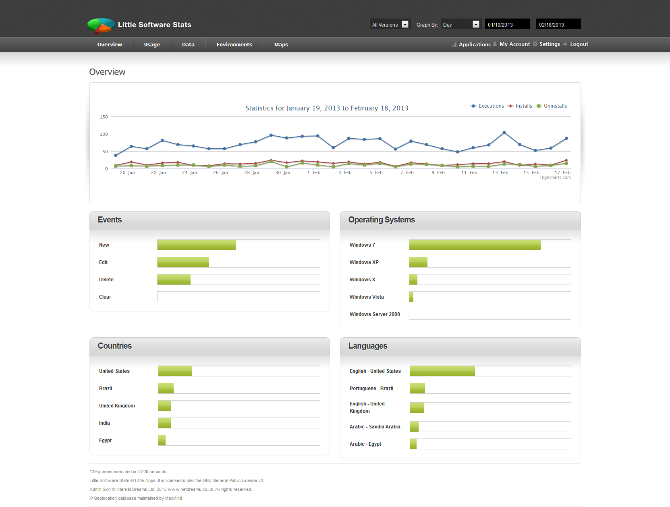Navigate to the Maps tab
The height and width of the screenshot is (507, 670).
click(281, 44)
